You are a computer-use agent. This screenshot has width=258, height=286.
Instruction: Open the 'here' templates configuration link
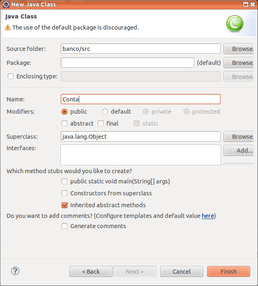[x=207, y=216]
